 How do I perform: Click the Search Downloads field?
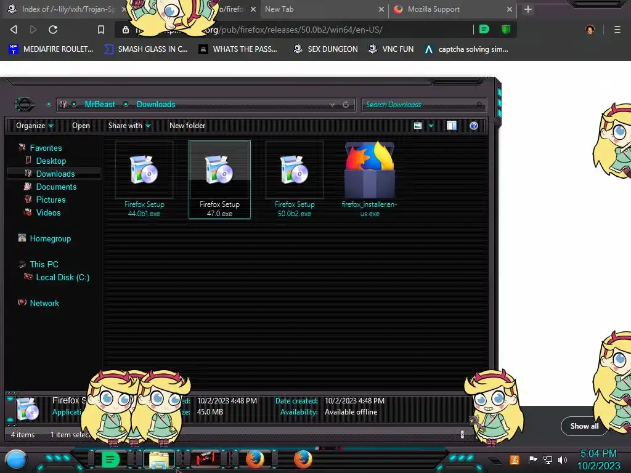[x=423, y=105]
